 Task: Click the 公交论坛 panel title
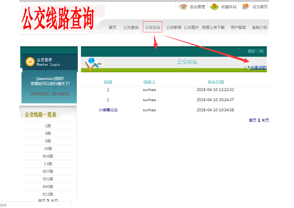pos(187,62)
